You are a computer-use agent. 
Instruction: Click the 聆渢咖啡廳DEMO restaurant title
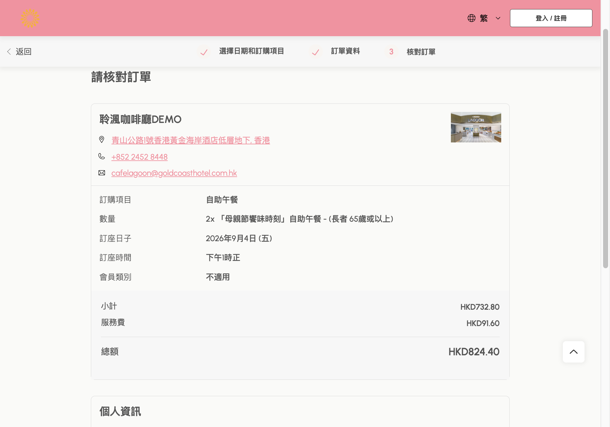pos(141,119)
